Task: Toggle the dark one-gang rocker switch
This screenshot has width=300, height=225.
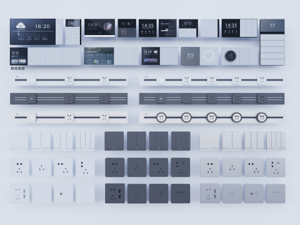Action: click(114, 141)
